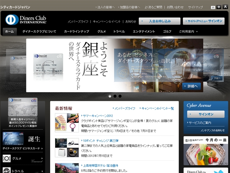Image resolution: width=230 pixels, height=173 pixels.
Task: Show the second carousel slide dot
Action: (x=115, y=96)
